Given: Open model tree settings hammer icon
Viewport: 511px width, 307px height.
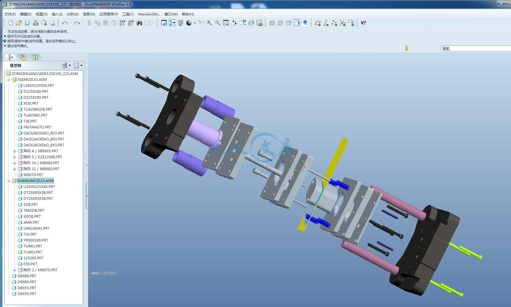Looking at the screenshot, I should (x=65, y=65).
